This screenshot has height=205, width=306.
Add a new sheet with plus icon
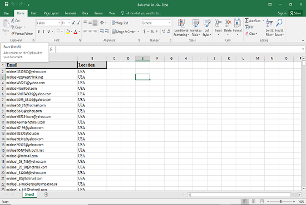tap(46, 194)
